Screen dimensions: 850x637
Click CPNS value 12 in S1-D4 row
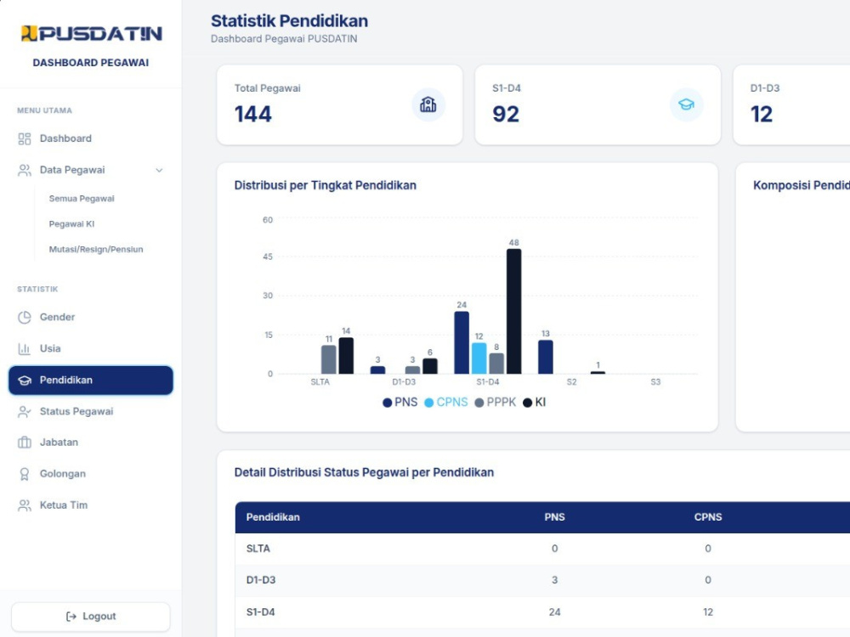(x=708, y=612)
